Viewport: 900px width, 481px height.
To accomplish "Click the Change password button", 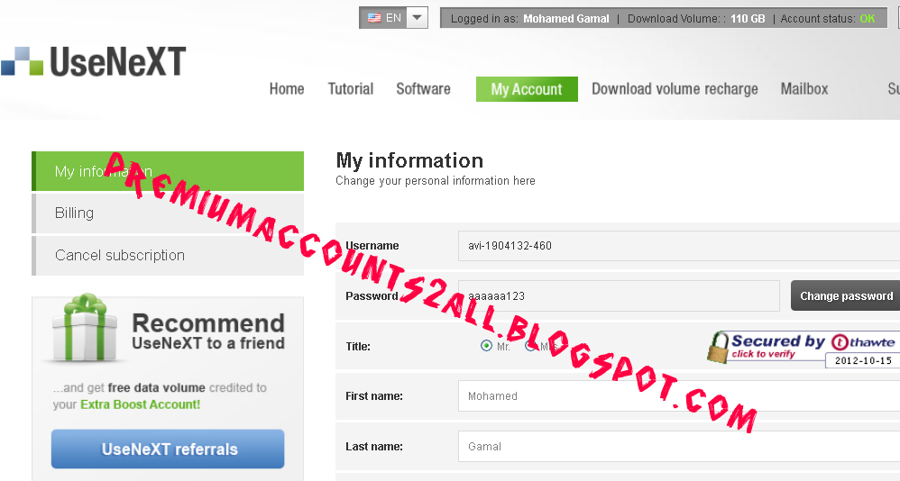I will pyautogui.click(x=846, y=295).
